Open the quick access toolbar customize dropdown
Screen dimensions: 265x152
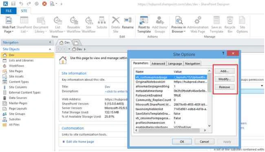61,4
